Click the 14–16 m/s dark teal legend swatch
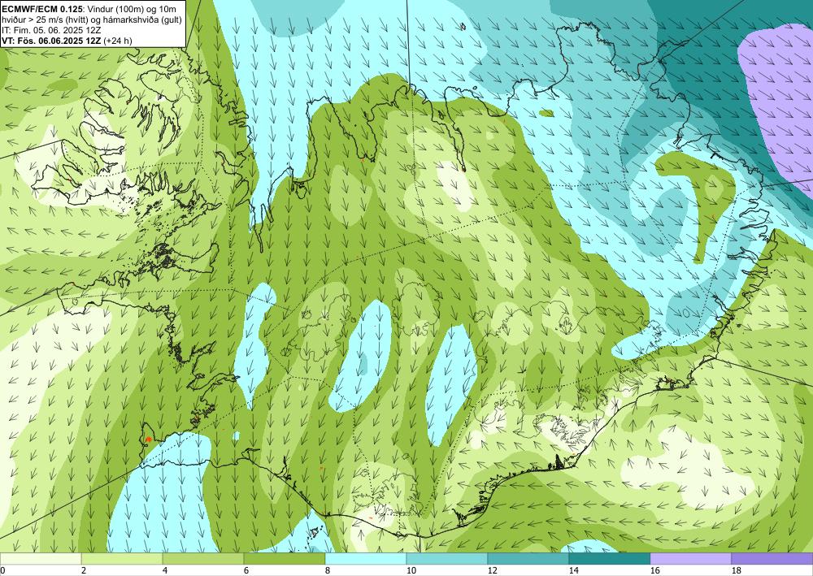The width and height of the screenshot is (813, 576). click(x=610, y=558)
